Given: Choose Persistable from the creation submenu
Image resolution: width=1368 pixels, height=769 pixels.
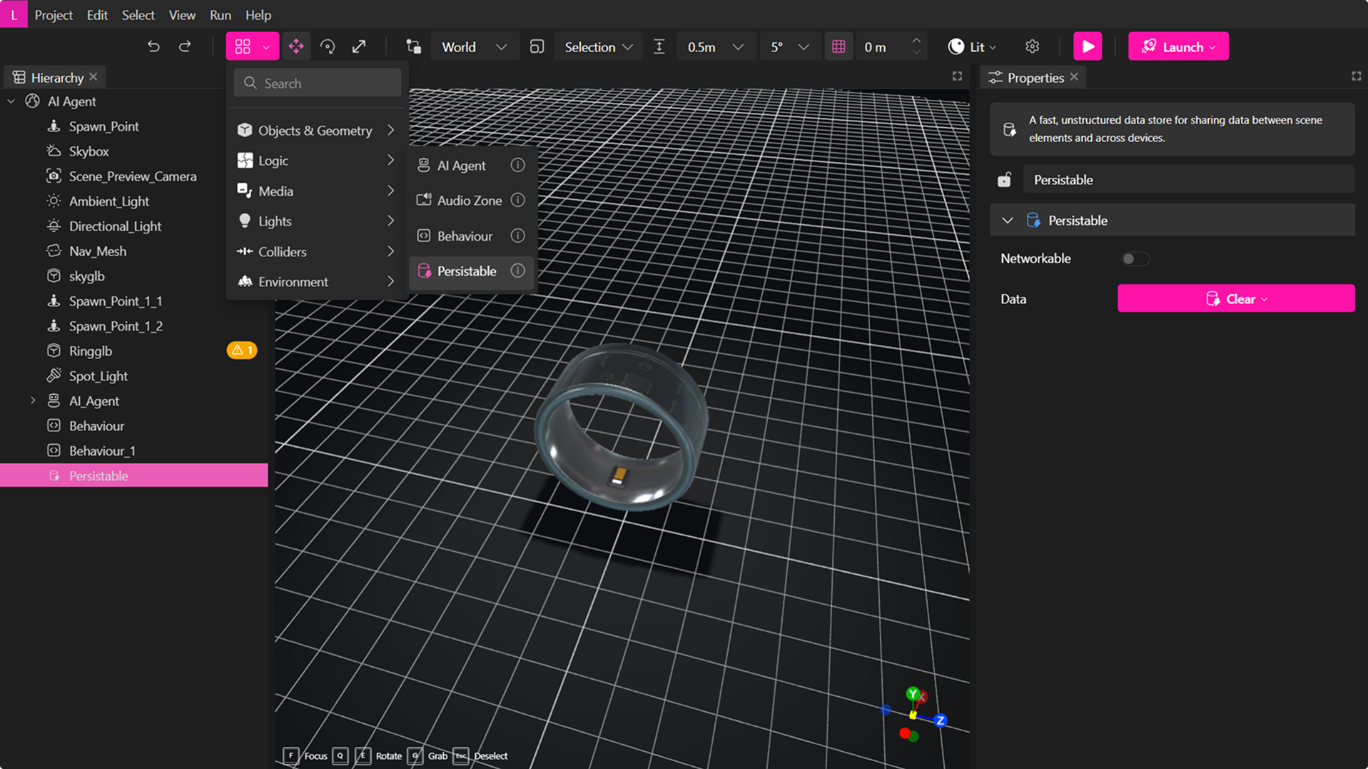Looking at the screenshot, I should pyautogui.click(x=467, y=271).
